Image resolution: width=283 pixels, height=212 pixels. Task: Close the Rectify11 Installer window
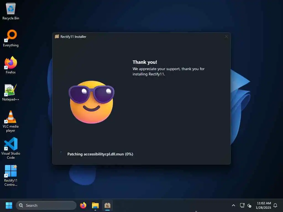[226, 37]
